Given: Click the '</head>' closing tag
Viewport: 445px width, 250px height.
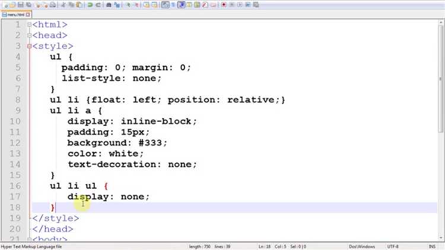Looking at the screenshot, I should coord(53,229).
